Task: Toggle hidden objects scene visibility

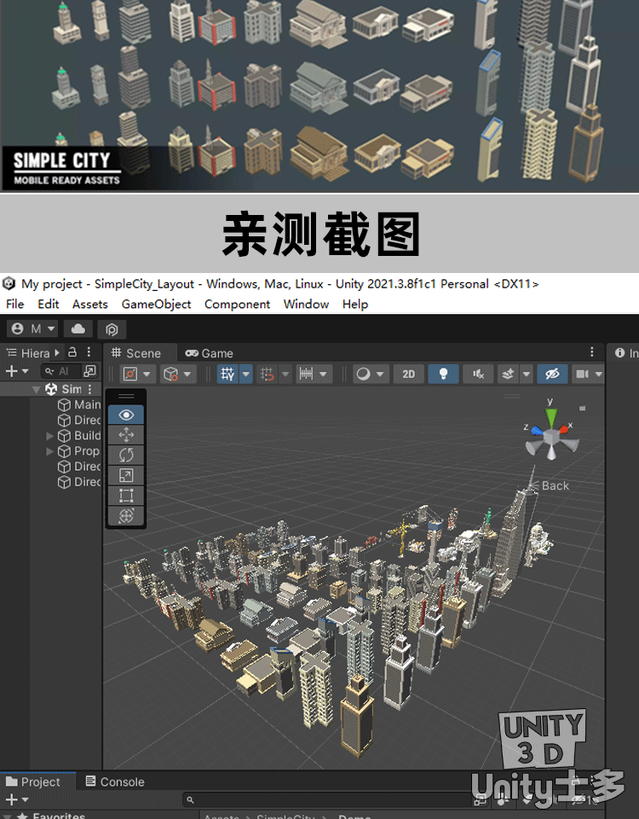Action: tap(551, 374)
